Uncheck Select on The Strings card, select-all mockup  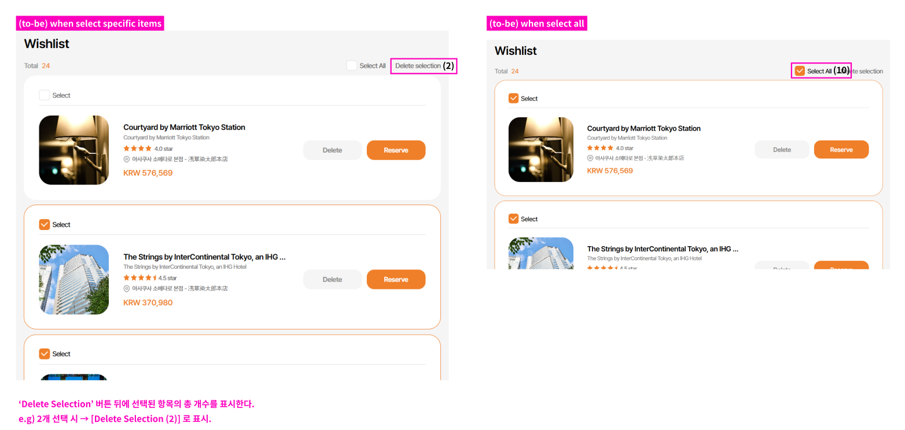pos(513,218)
